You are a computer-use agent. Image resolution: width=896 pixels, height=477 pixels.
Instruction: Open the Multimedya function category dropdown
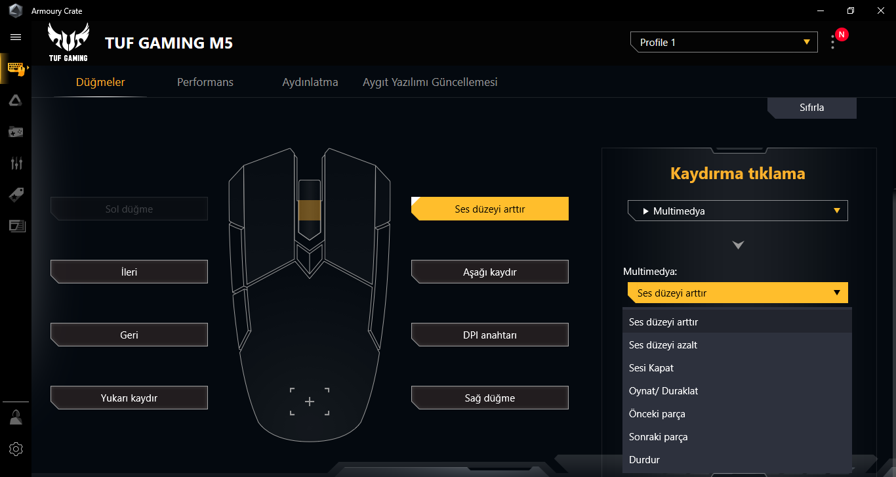coord(738,211)
